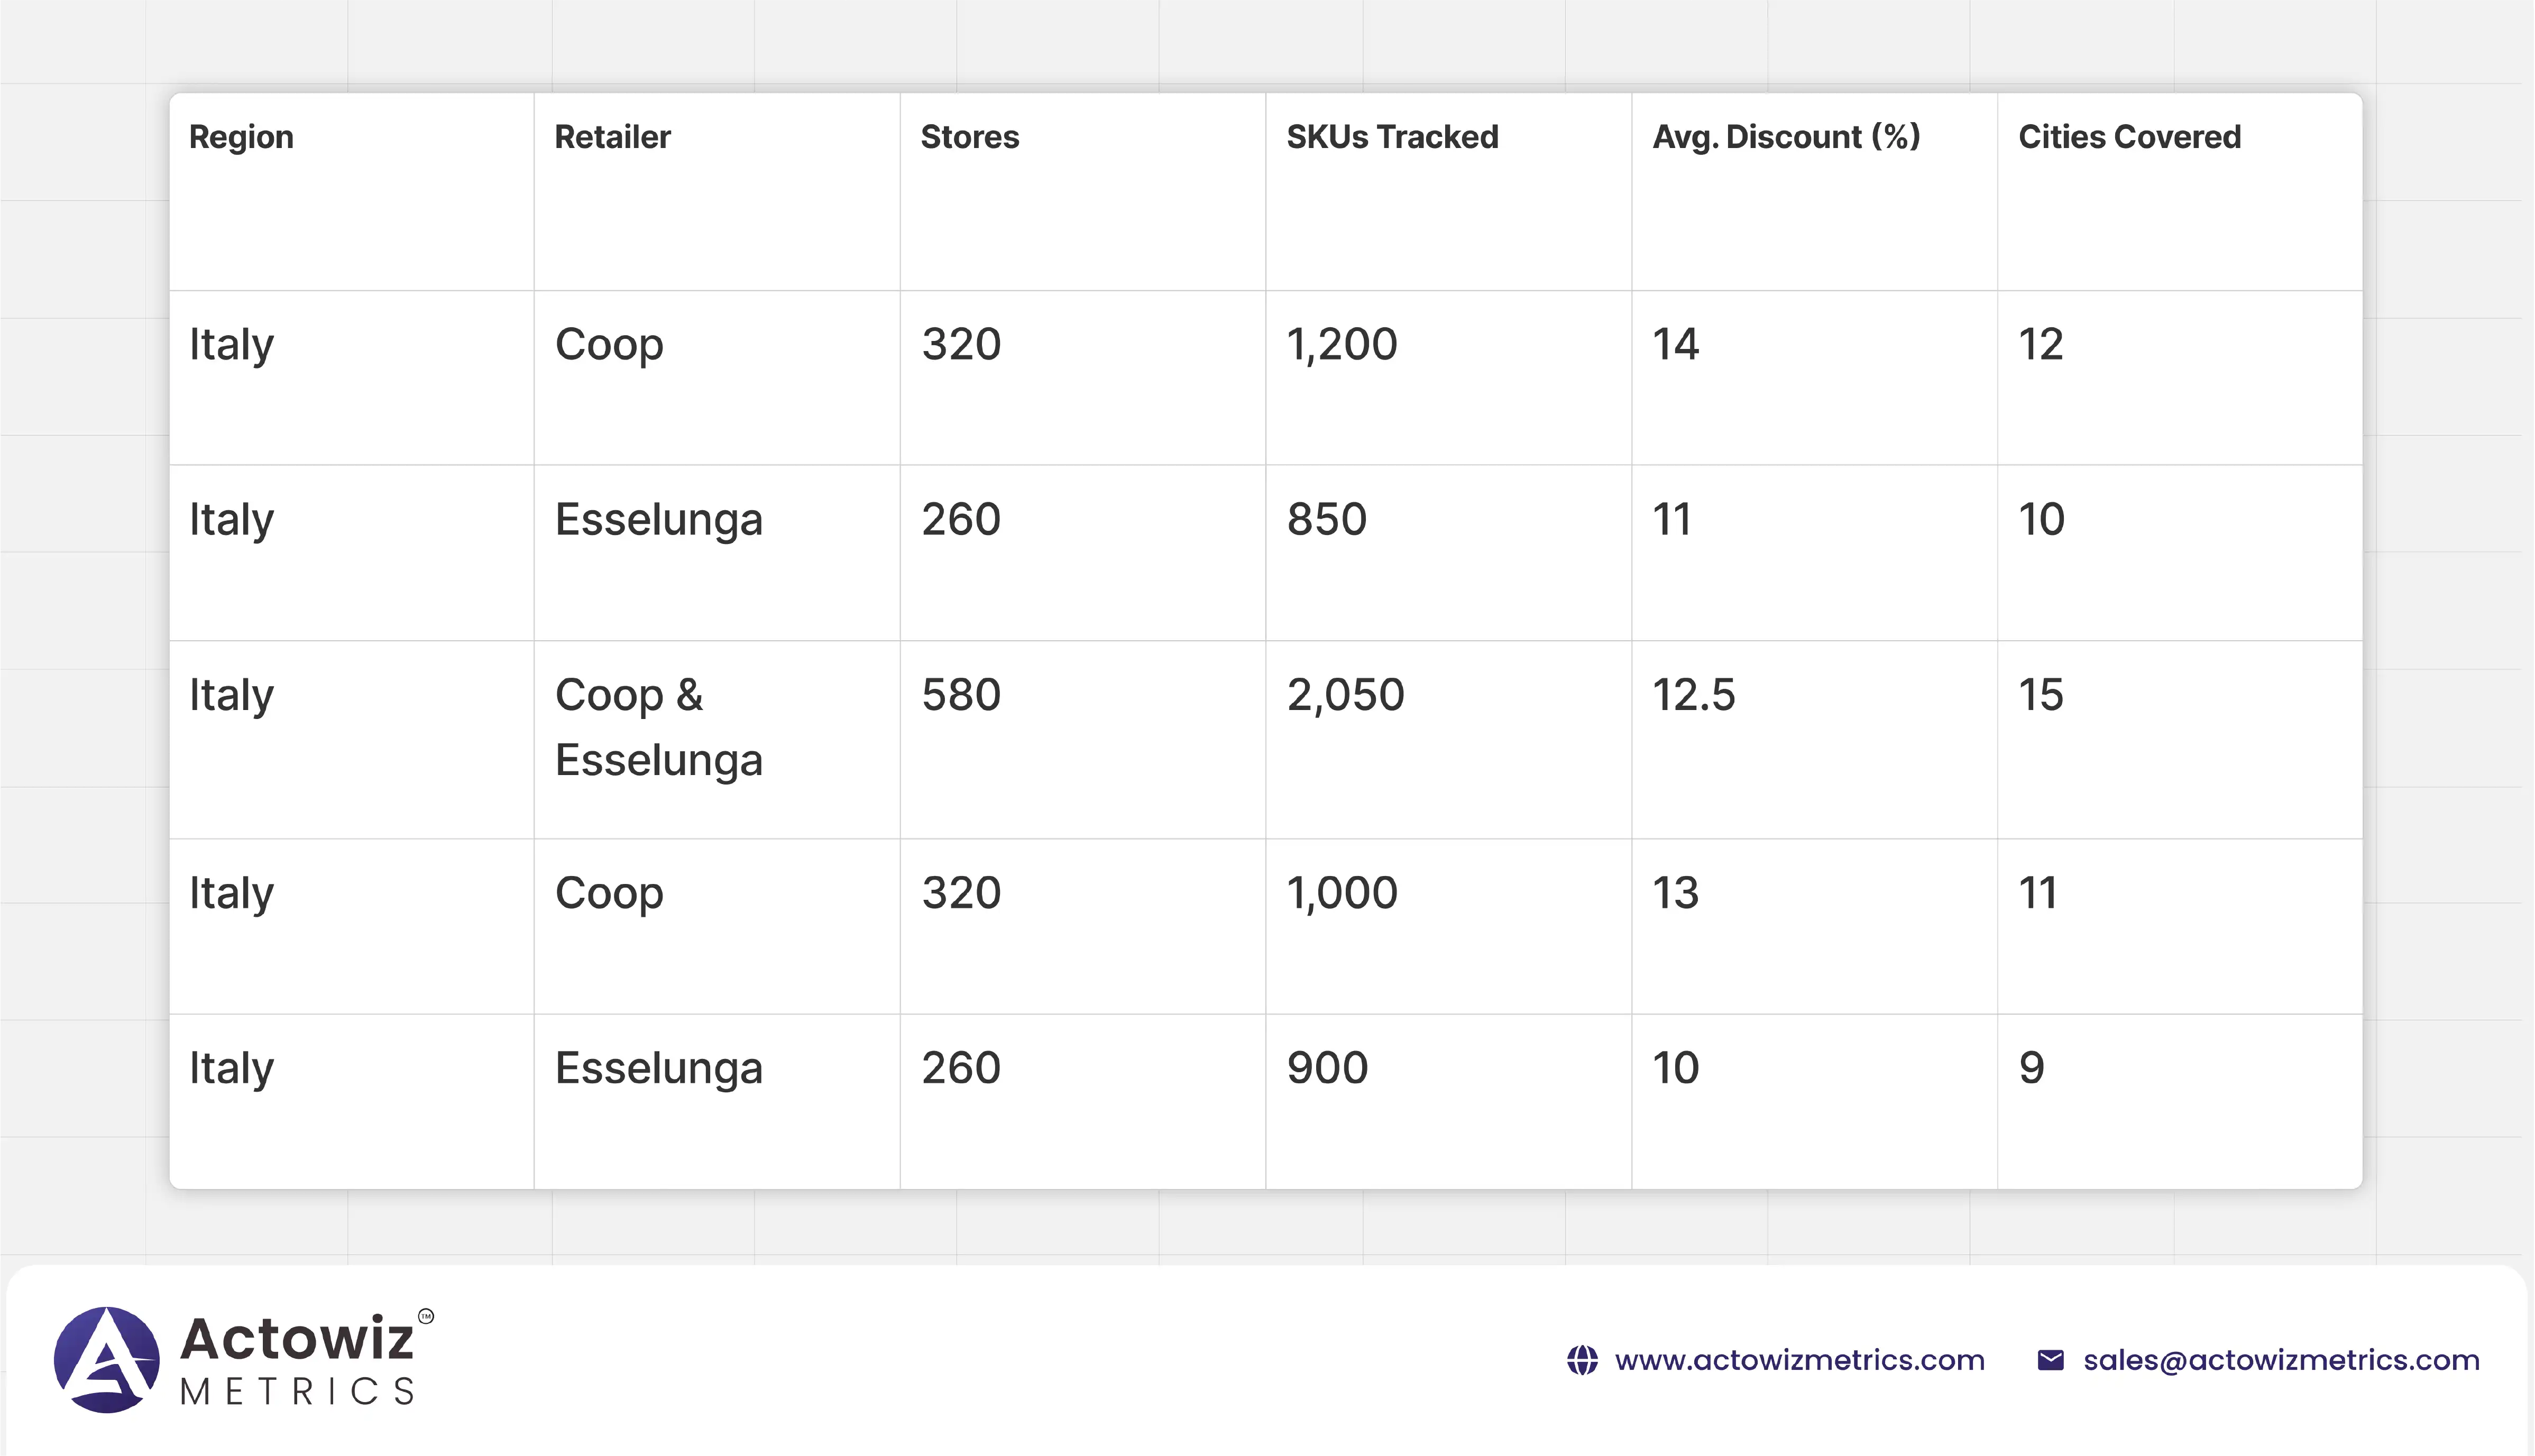Click the 2,050 SKUs tracked cell
The image size is (2535, 1456).
(1345, 695)
